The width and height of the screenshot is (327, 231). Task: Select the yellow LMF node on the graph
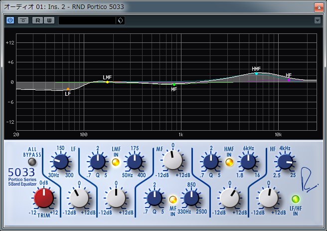(x=107, y=82)
